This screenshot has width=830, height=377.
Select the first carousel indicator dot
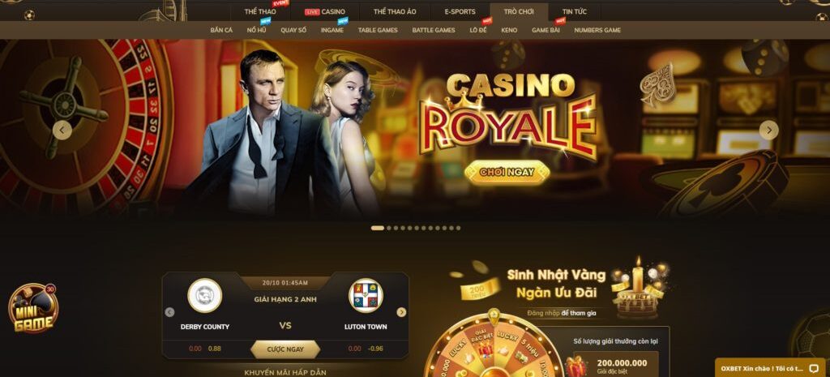[378, 228]
